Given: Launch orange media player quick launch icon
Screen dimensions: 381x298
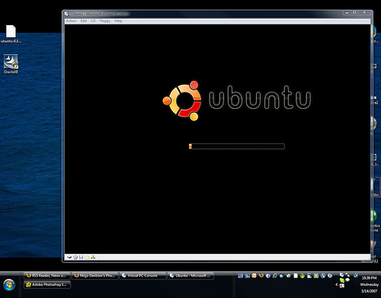Looking at the screenshot, I should 316,276.
